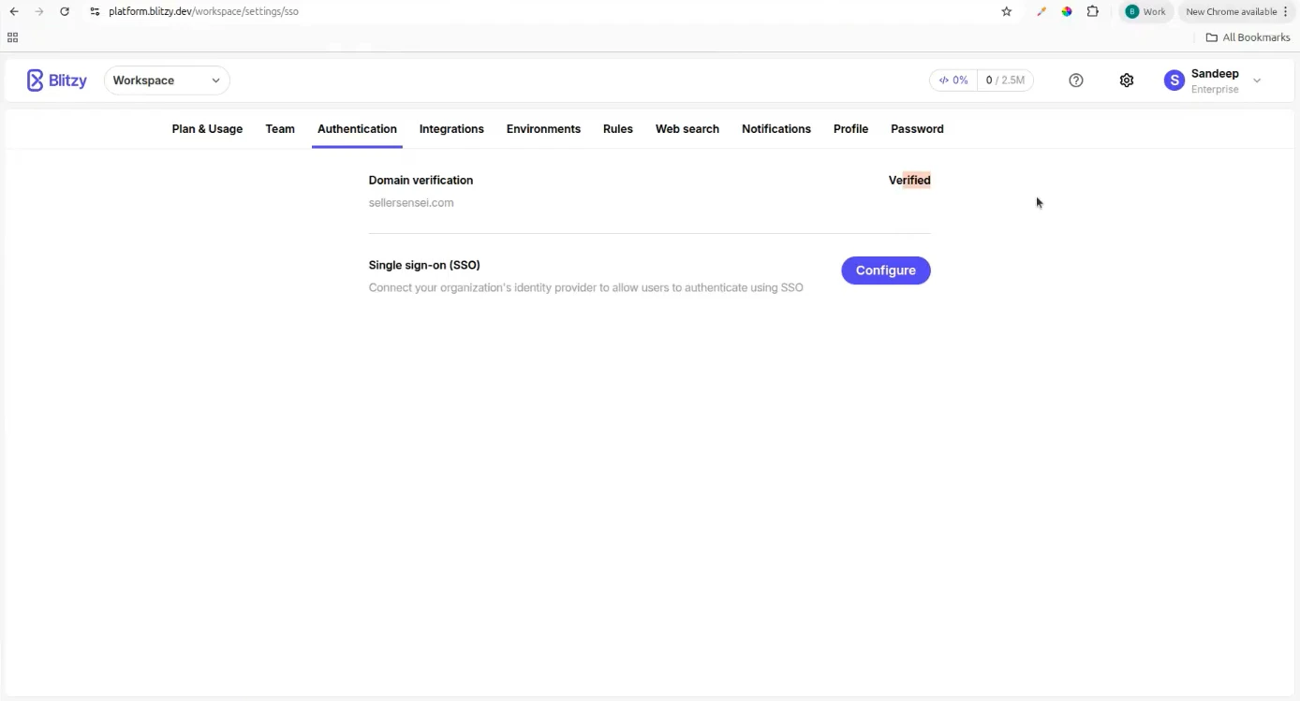Expand the Sandeep account menu chevron
This screenshot has height=701, width=1300.
pyautogui.click(x=1257, y=80)
